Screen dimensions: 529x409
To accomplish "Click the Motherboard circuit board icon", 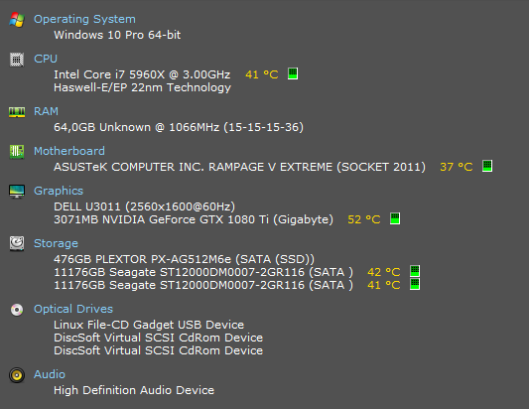I will [x=17, y=152].
